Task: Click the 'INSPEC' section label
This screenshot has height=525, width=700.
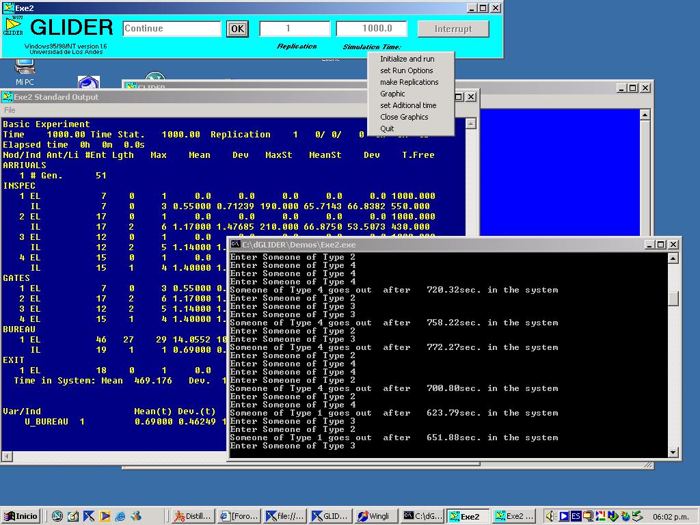Action: pos(19,186)
